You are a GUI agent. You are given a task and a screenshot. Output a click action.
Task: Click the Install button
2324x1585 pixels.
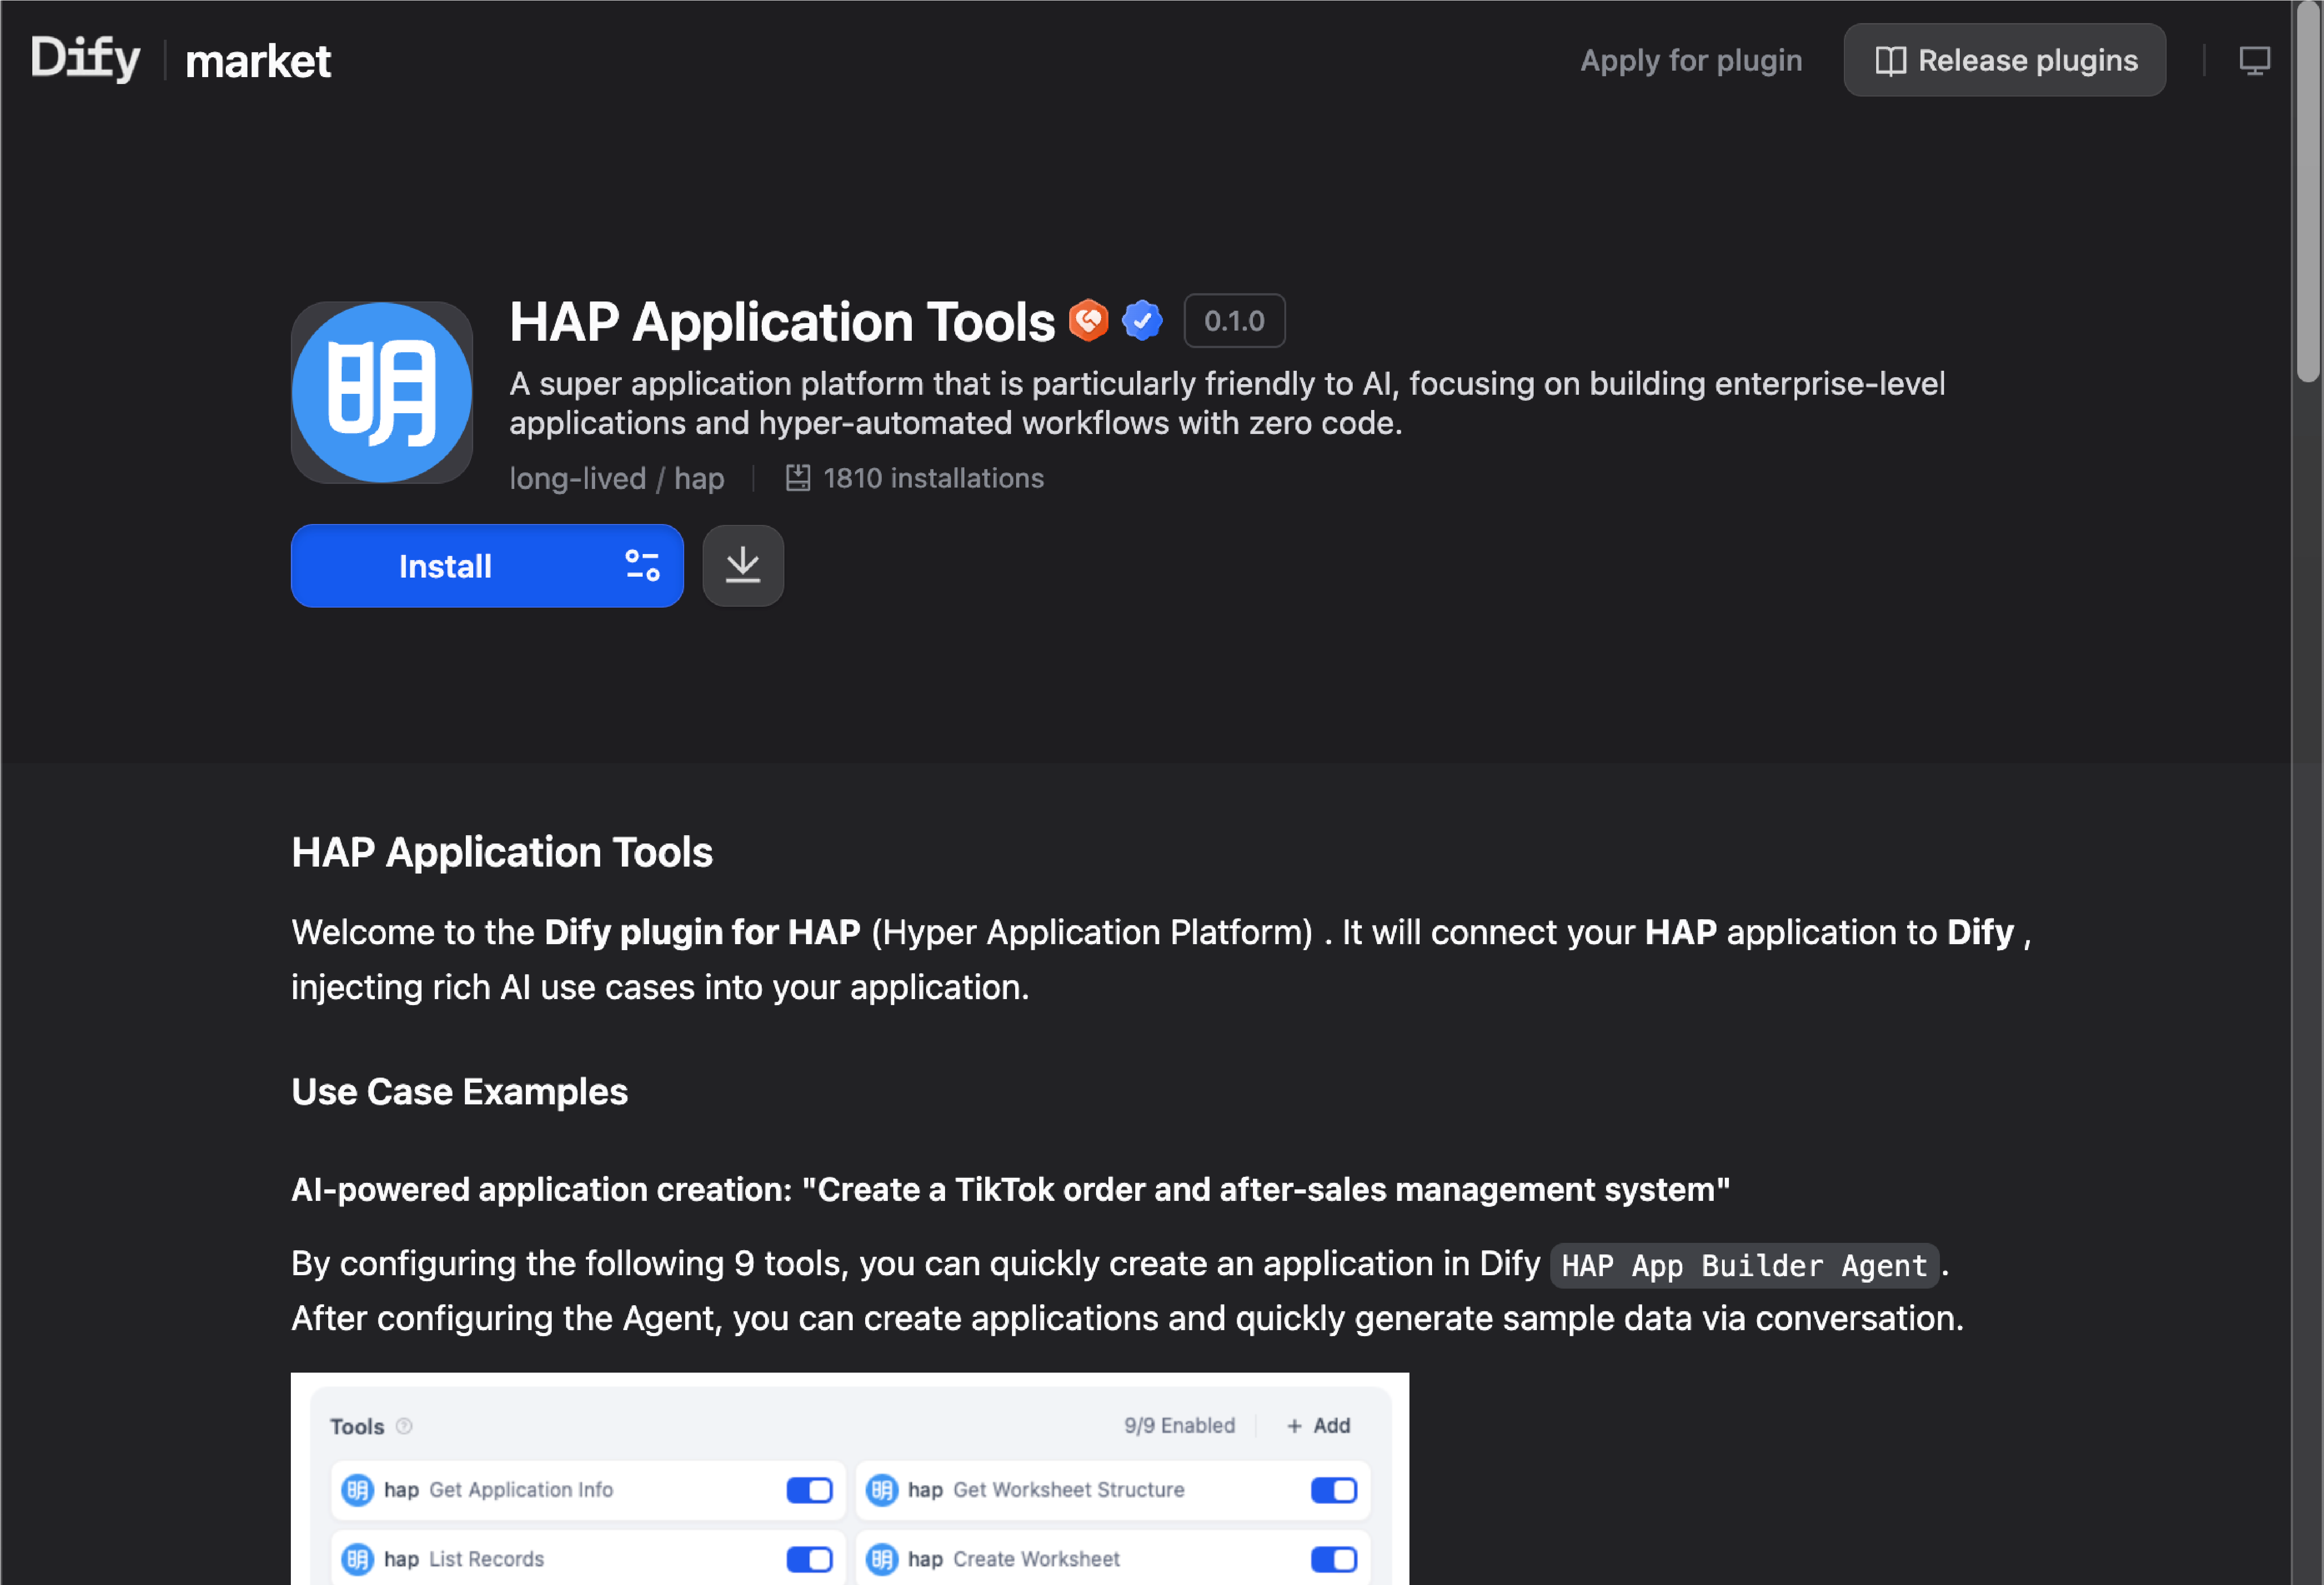[x=445, y=566]
